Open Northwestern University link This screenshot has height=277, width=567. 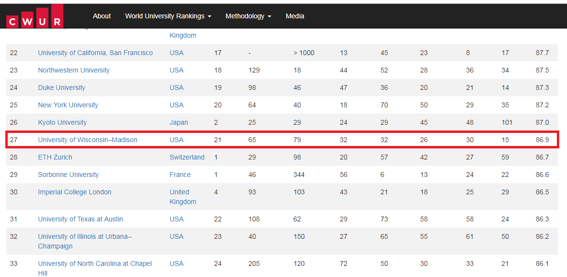[74, 70]
